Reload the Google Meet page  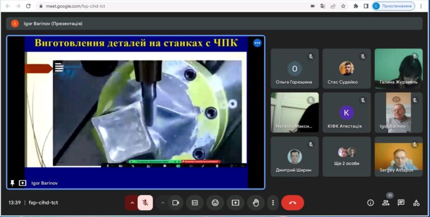(28, 6)
